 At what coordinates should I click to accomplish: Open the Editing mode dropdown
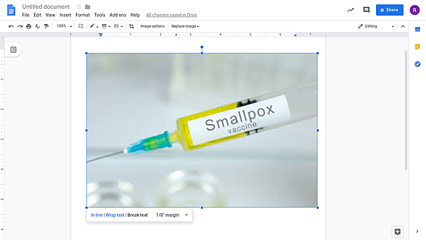[x=376, y=26]
